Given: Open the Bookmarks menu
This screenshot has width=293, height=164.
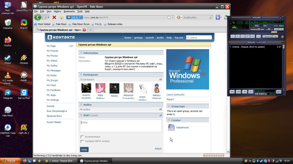Looking at the screenshot, I should [69, 12].
